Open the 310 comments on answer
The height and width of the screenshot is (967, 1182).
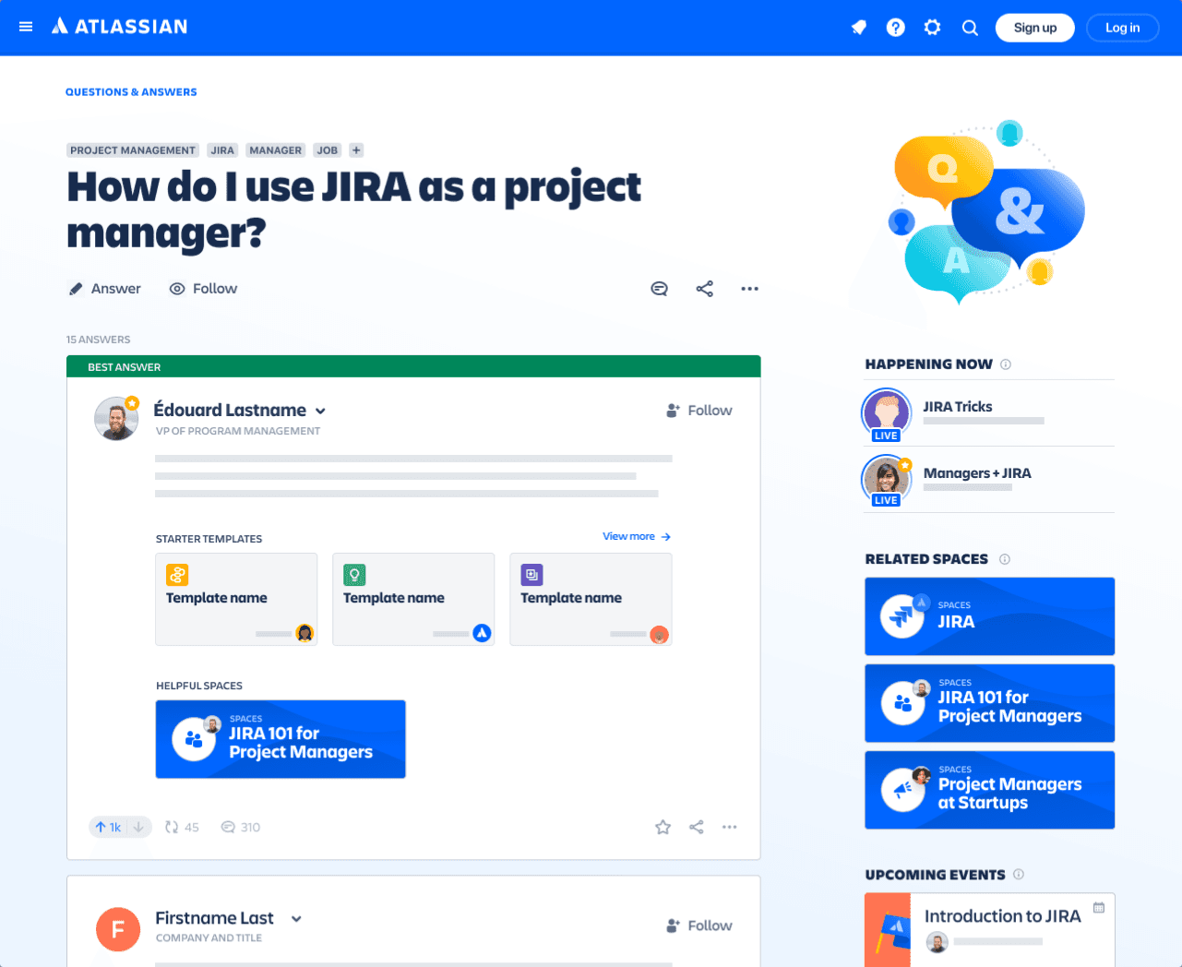pyautogui.click(x=240, y=828)
